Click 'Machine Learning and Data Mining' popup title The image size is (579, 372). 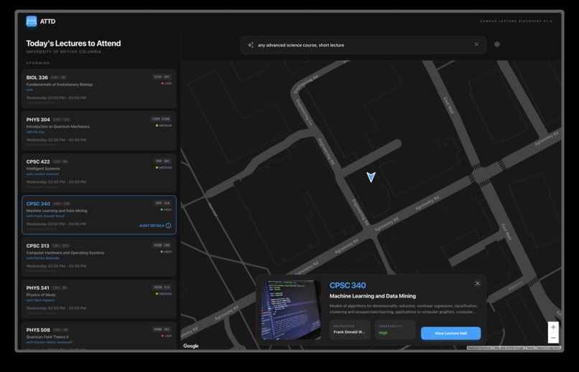(373, 296)
